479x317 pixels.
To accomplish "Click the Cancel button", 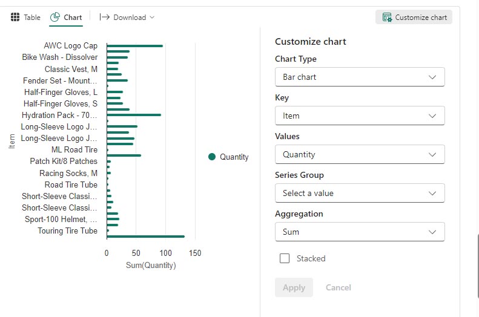I will [338, 287].
